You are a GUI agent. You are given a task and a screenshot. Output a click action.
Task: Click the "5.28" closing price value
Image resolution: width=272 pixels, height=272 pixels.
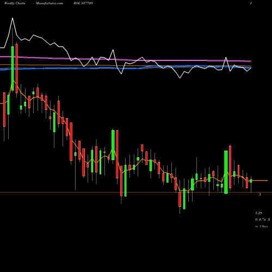point(258,213)
